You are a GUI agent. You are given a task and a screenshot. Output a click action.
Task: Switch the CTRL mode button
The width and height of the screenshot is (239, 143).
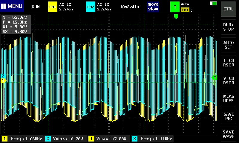229,9
